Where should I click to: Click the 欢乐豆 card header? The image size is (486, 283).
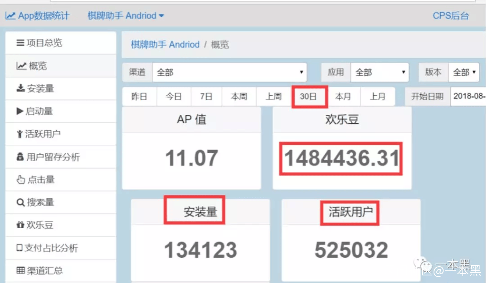pos(342,120)
